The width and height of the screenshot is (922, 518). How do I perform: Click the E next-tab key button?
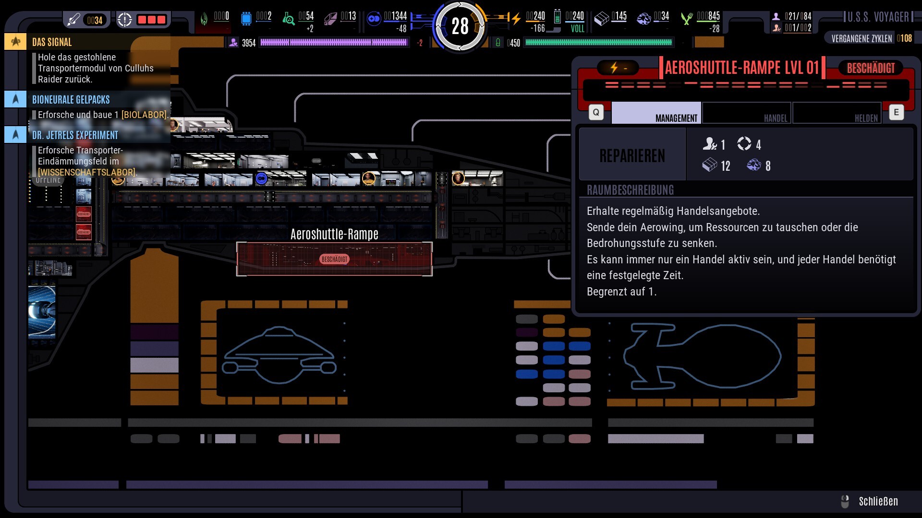tap(896, 112)
